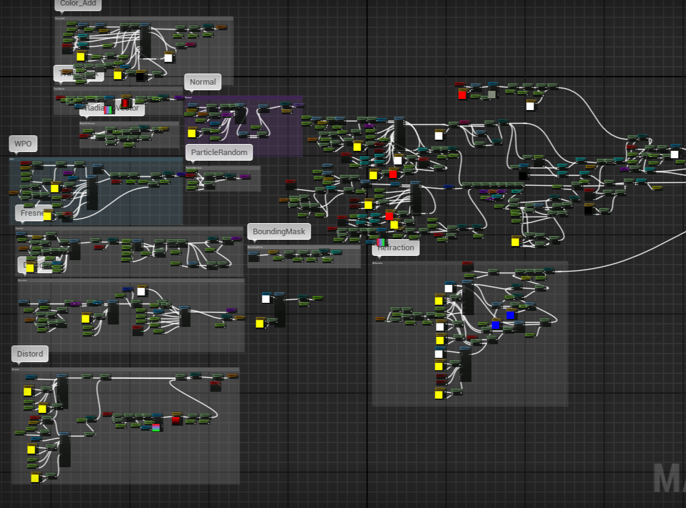Select the BoundingMask comment bubble
The width and height of the screenshot is (686, 508).
tap(278, 232)
